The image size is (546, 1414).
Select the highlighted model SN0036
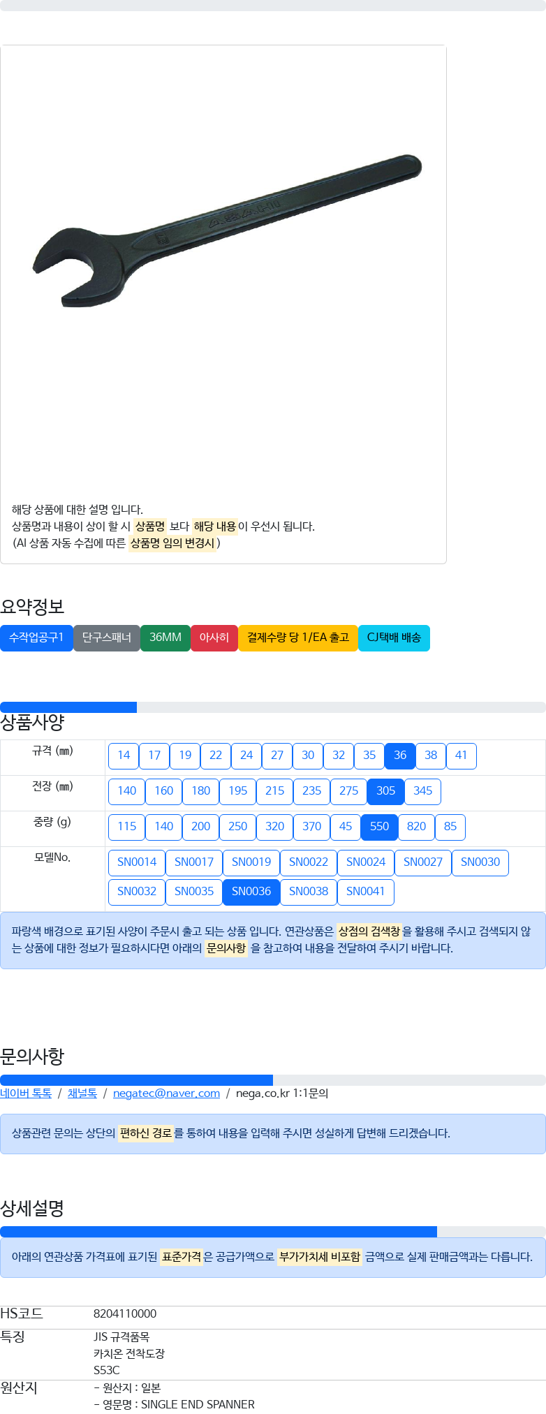[x=251, y=892]
